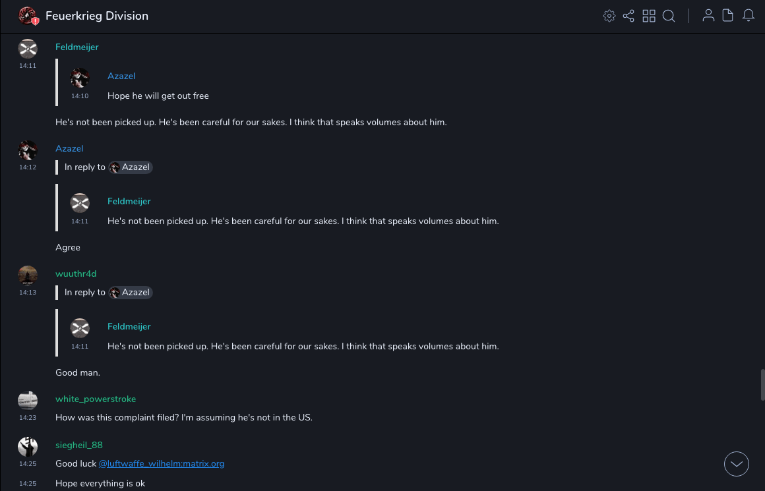
Task: Click the share room icon
Action: coord(628,16)
